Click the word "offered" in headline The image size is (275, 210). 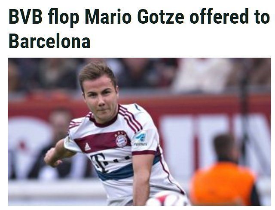point(219,16)
